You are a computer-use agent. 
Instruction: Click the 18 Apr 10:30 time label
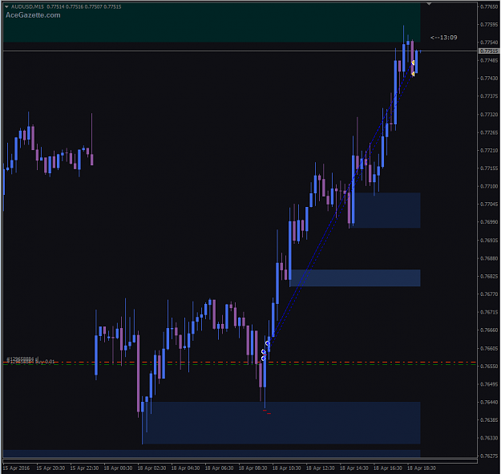coord(287,468)
